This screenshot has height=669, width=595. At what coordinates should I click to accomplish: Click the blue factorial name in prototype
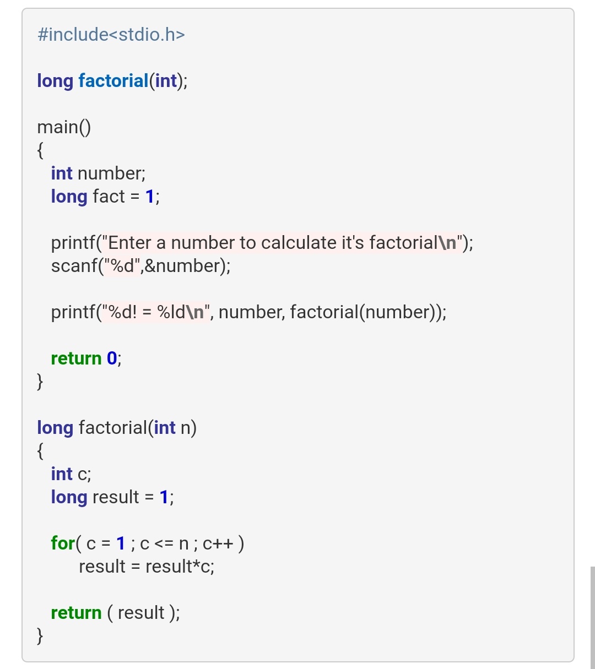[113, 81]
